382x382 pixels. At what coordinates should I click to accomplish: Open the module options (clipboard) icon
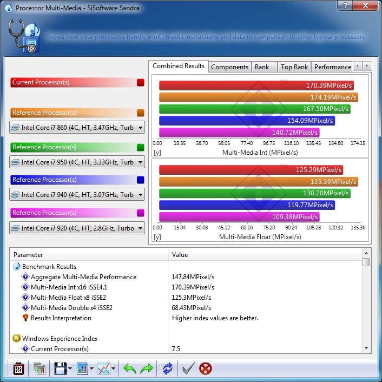pyautogui.click(x=18, y=368)
